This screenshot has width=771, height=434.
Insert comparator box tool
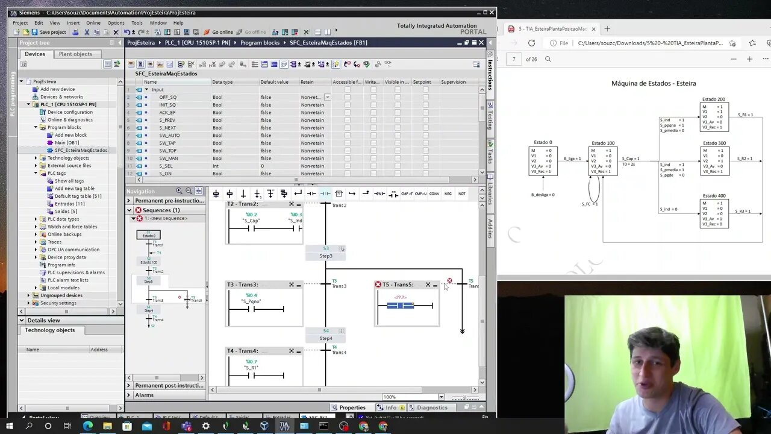point(339,193)
